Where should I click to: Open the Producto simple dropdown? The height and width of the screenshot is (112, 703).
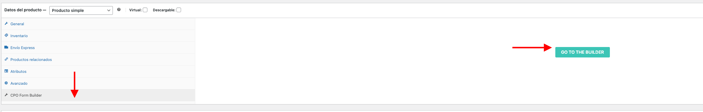(x=81, y=10)
